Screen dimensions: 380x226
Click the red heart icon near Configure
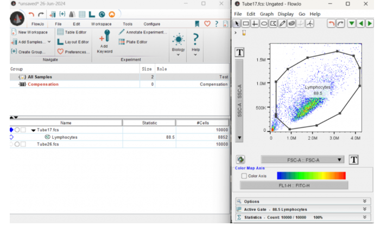point(207,24)
